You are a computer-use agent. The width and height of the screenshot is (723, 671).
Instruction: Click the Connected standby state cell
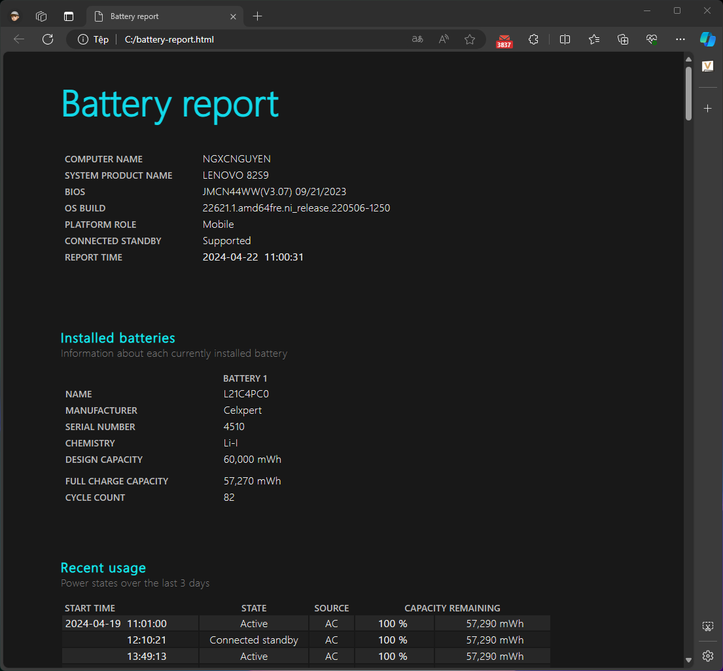pos(254,640)
